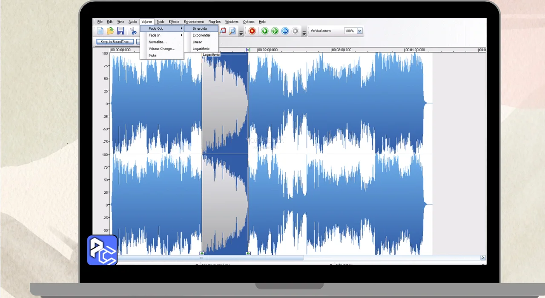
Task: Expand the playback toolbar overflow arrow
Action: click(304, 32)
